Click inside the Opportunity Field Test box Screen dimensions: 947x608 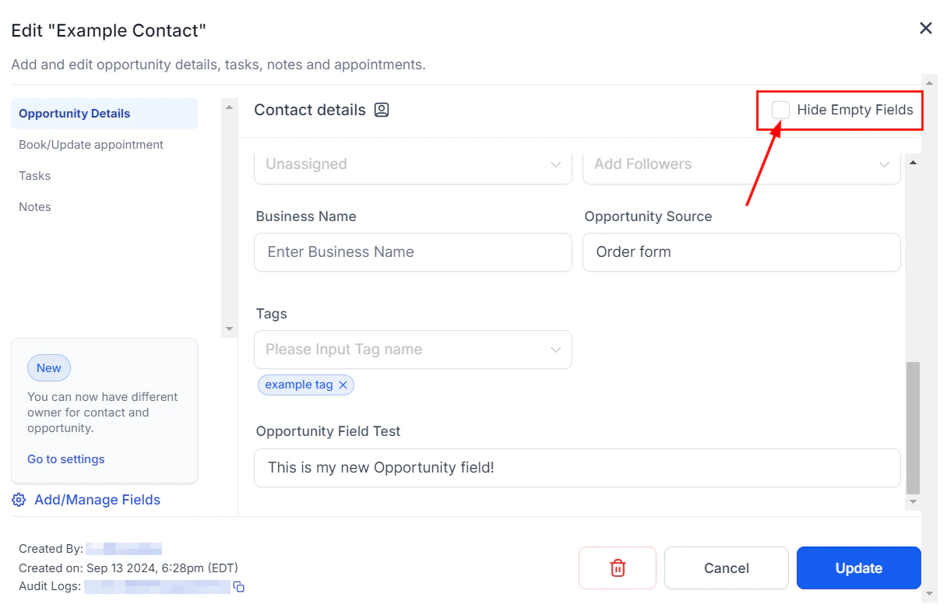tap(576, 468)
